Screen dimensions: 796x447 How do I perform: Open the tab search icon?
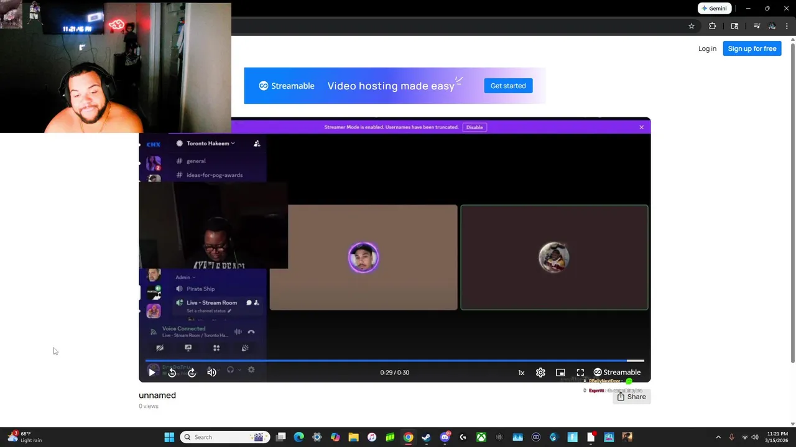[734, 26]
